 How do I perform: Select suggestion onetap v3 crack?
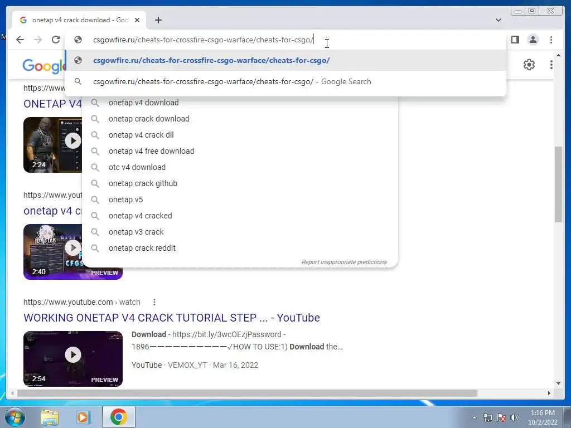click(x=240, y=232)
